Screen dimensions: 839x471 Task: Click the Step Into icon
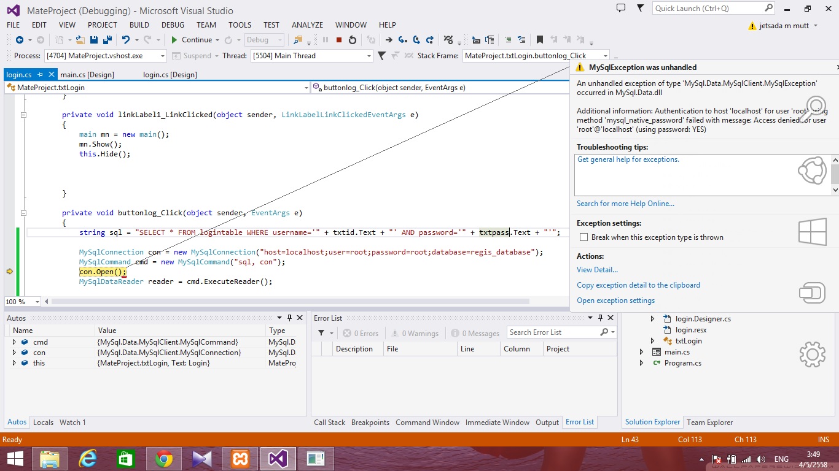click(403, 40)
